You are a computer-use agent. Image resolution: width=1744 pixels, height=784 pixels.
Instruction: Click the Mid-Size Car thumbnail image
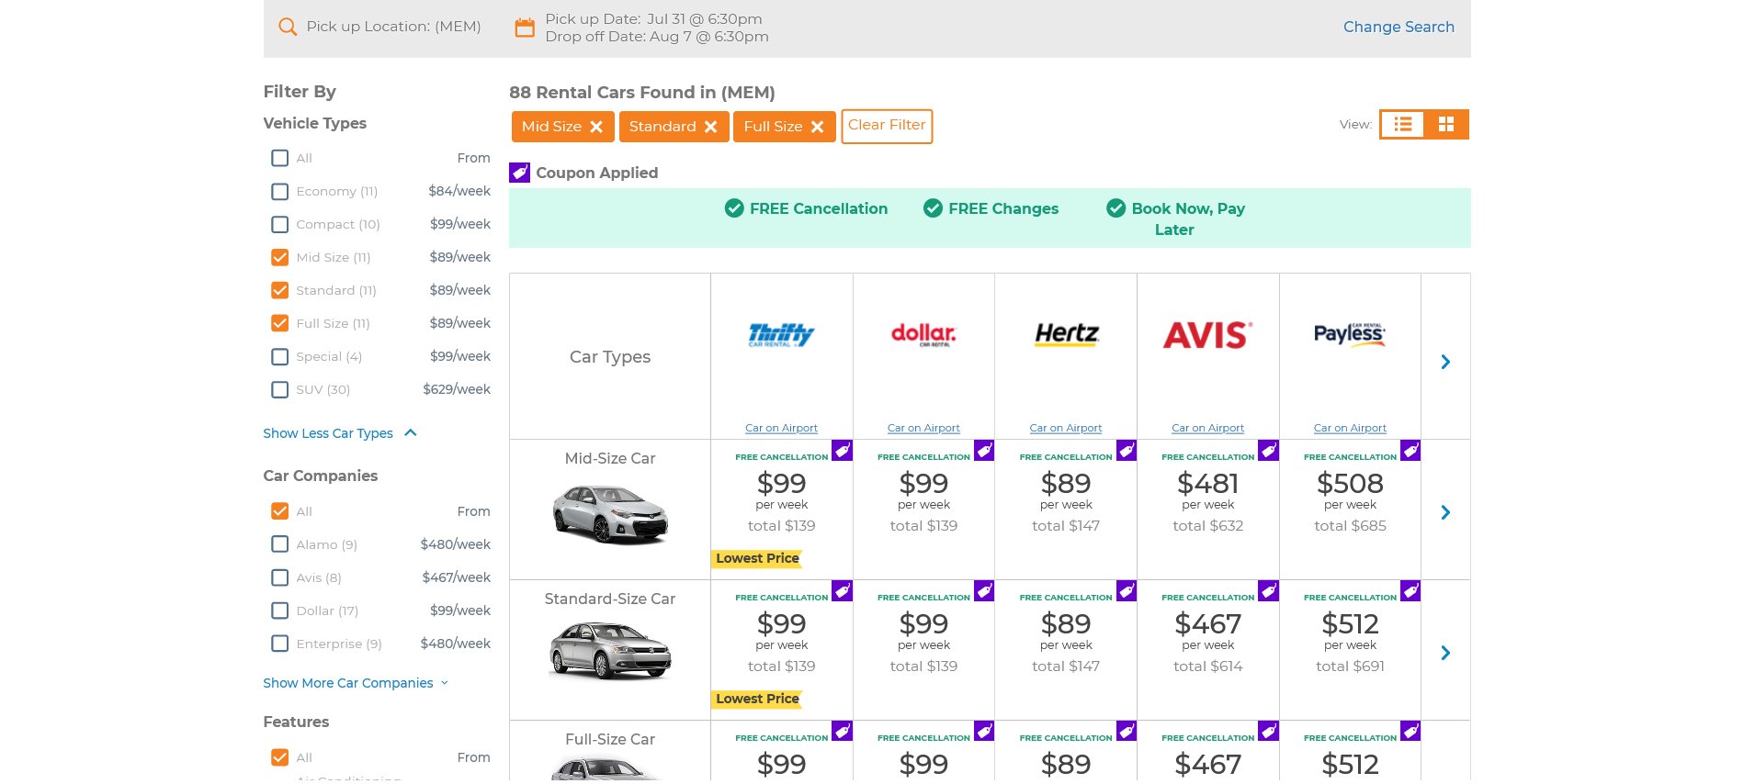[x=610, y=514]
